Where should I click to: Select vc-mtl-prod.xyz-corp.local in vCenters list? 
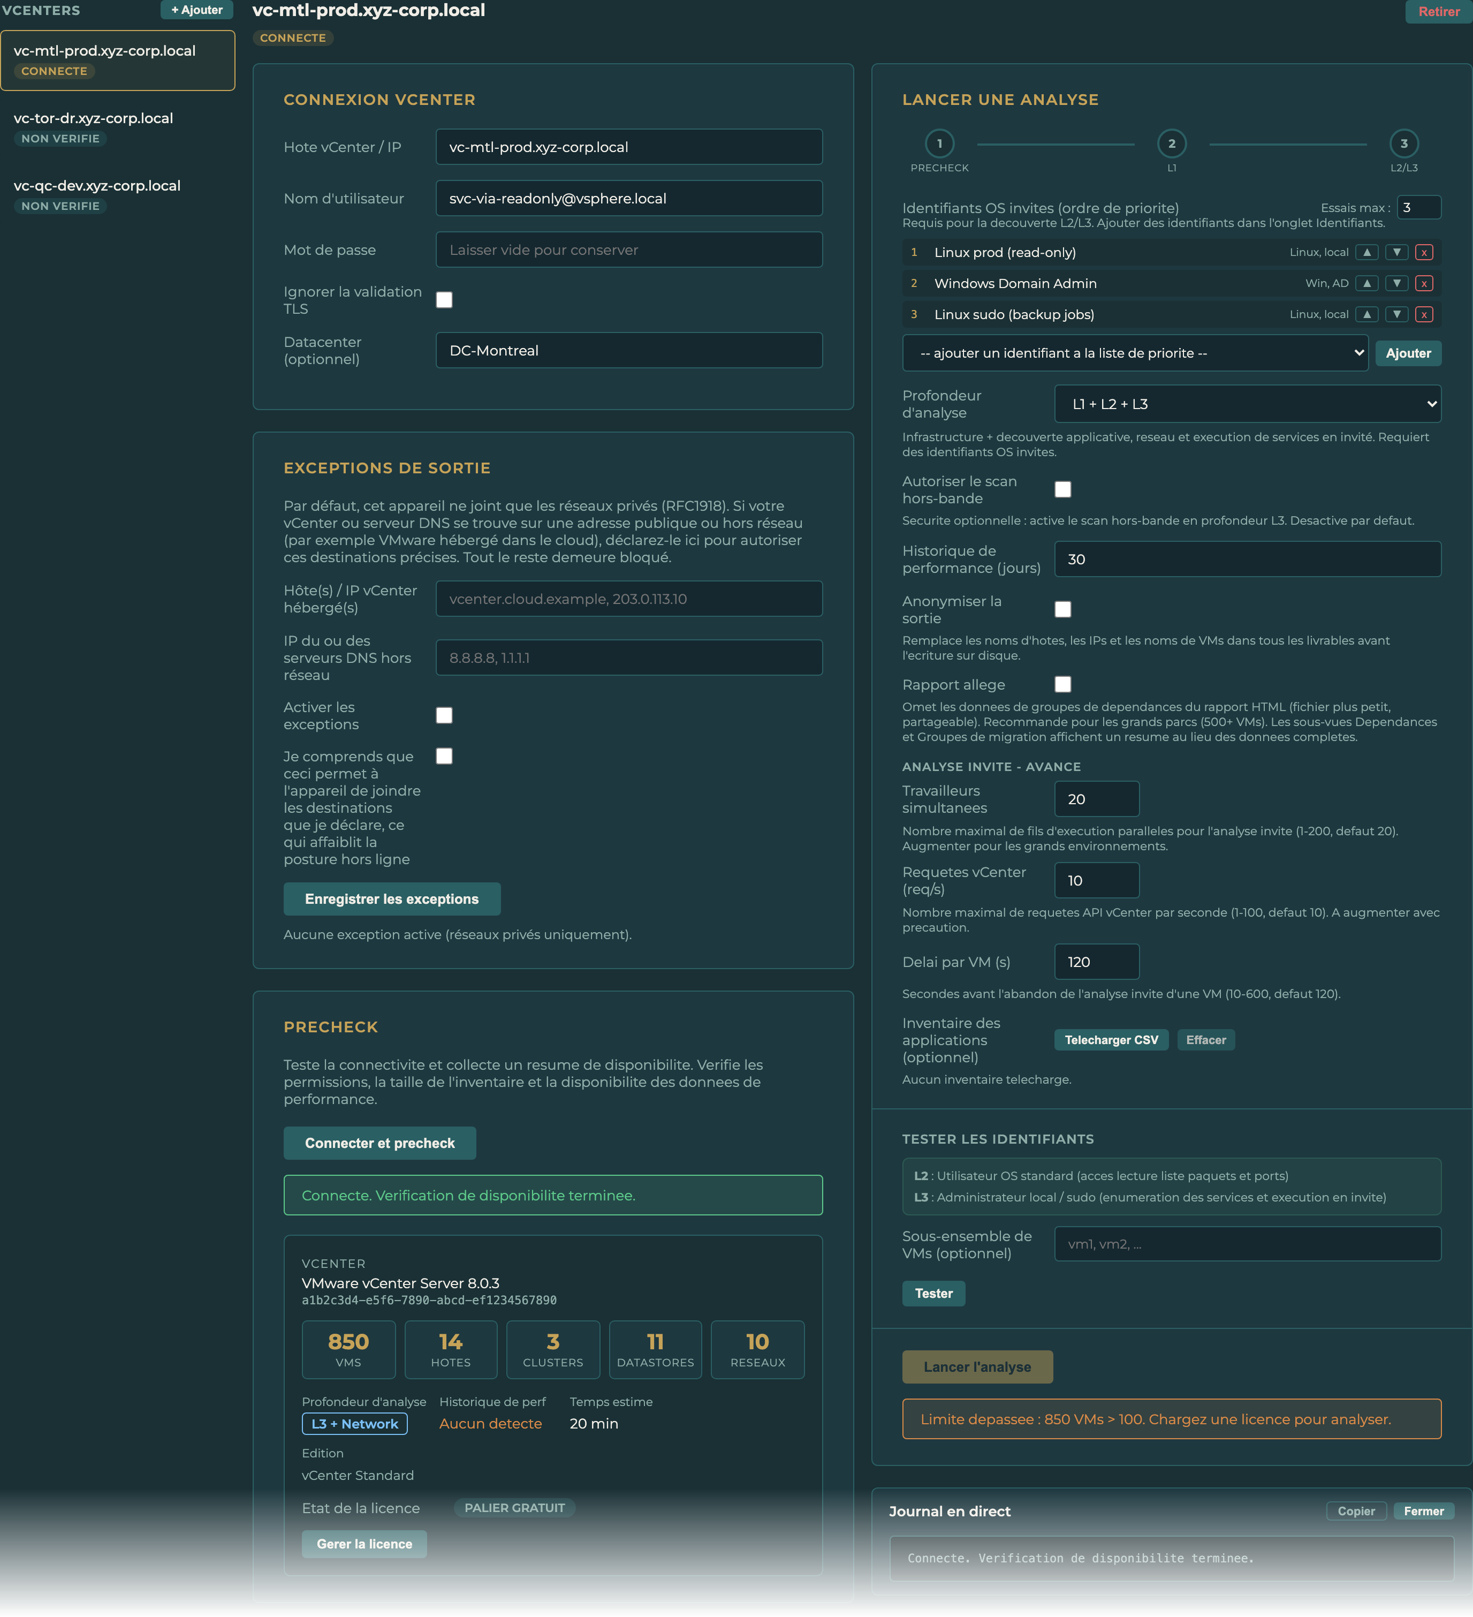(x=118, y=60)
